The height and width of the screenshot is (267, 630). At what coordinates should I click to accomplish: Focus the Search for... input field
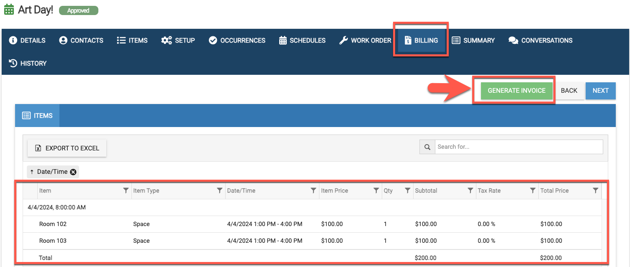pyautogui.click(x=519, y=147)
